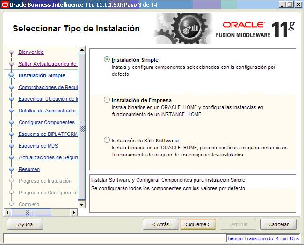Select the current Instalación Simple step
Screen dimensions: 304x245
tap(42, 75)
